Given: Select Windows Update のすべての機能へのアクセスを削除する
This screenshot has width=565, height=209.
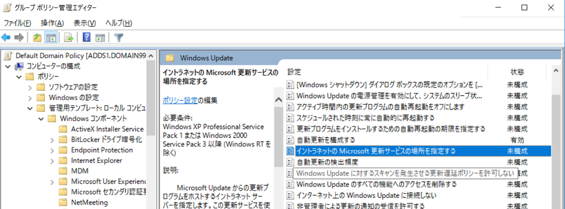Looking at the screenshot, I should (x=377, y=184).
